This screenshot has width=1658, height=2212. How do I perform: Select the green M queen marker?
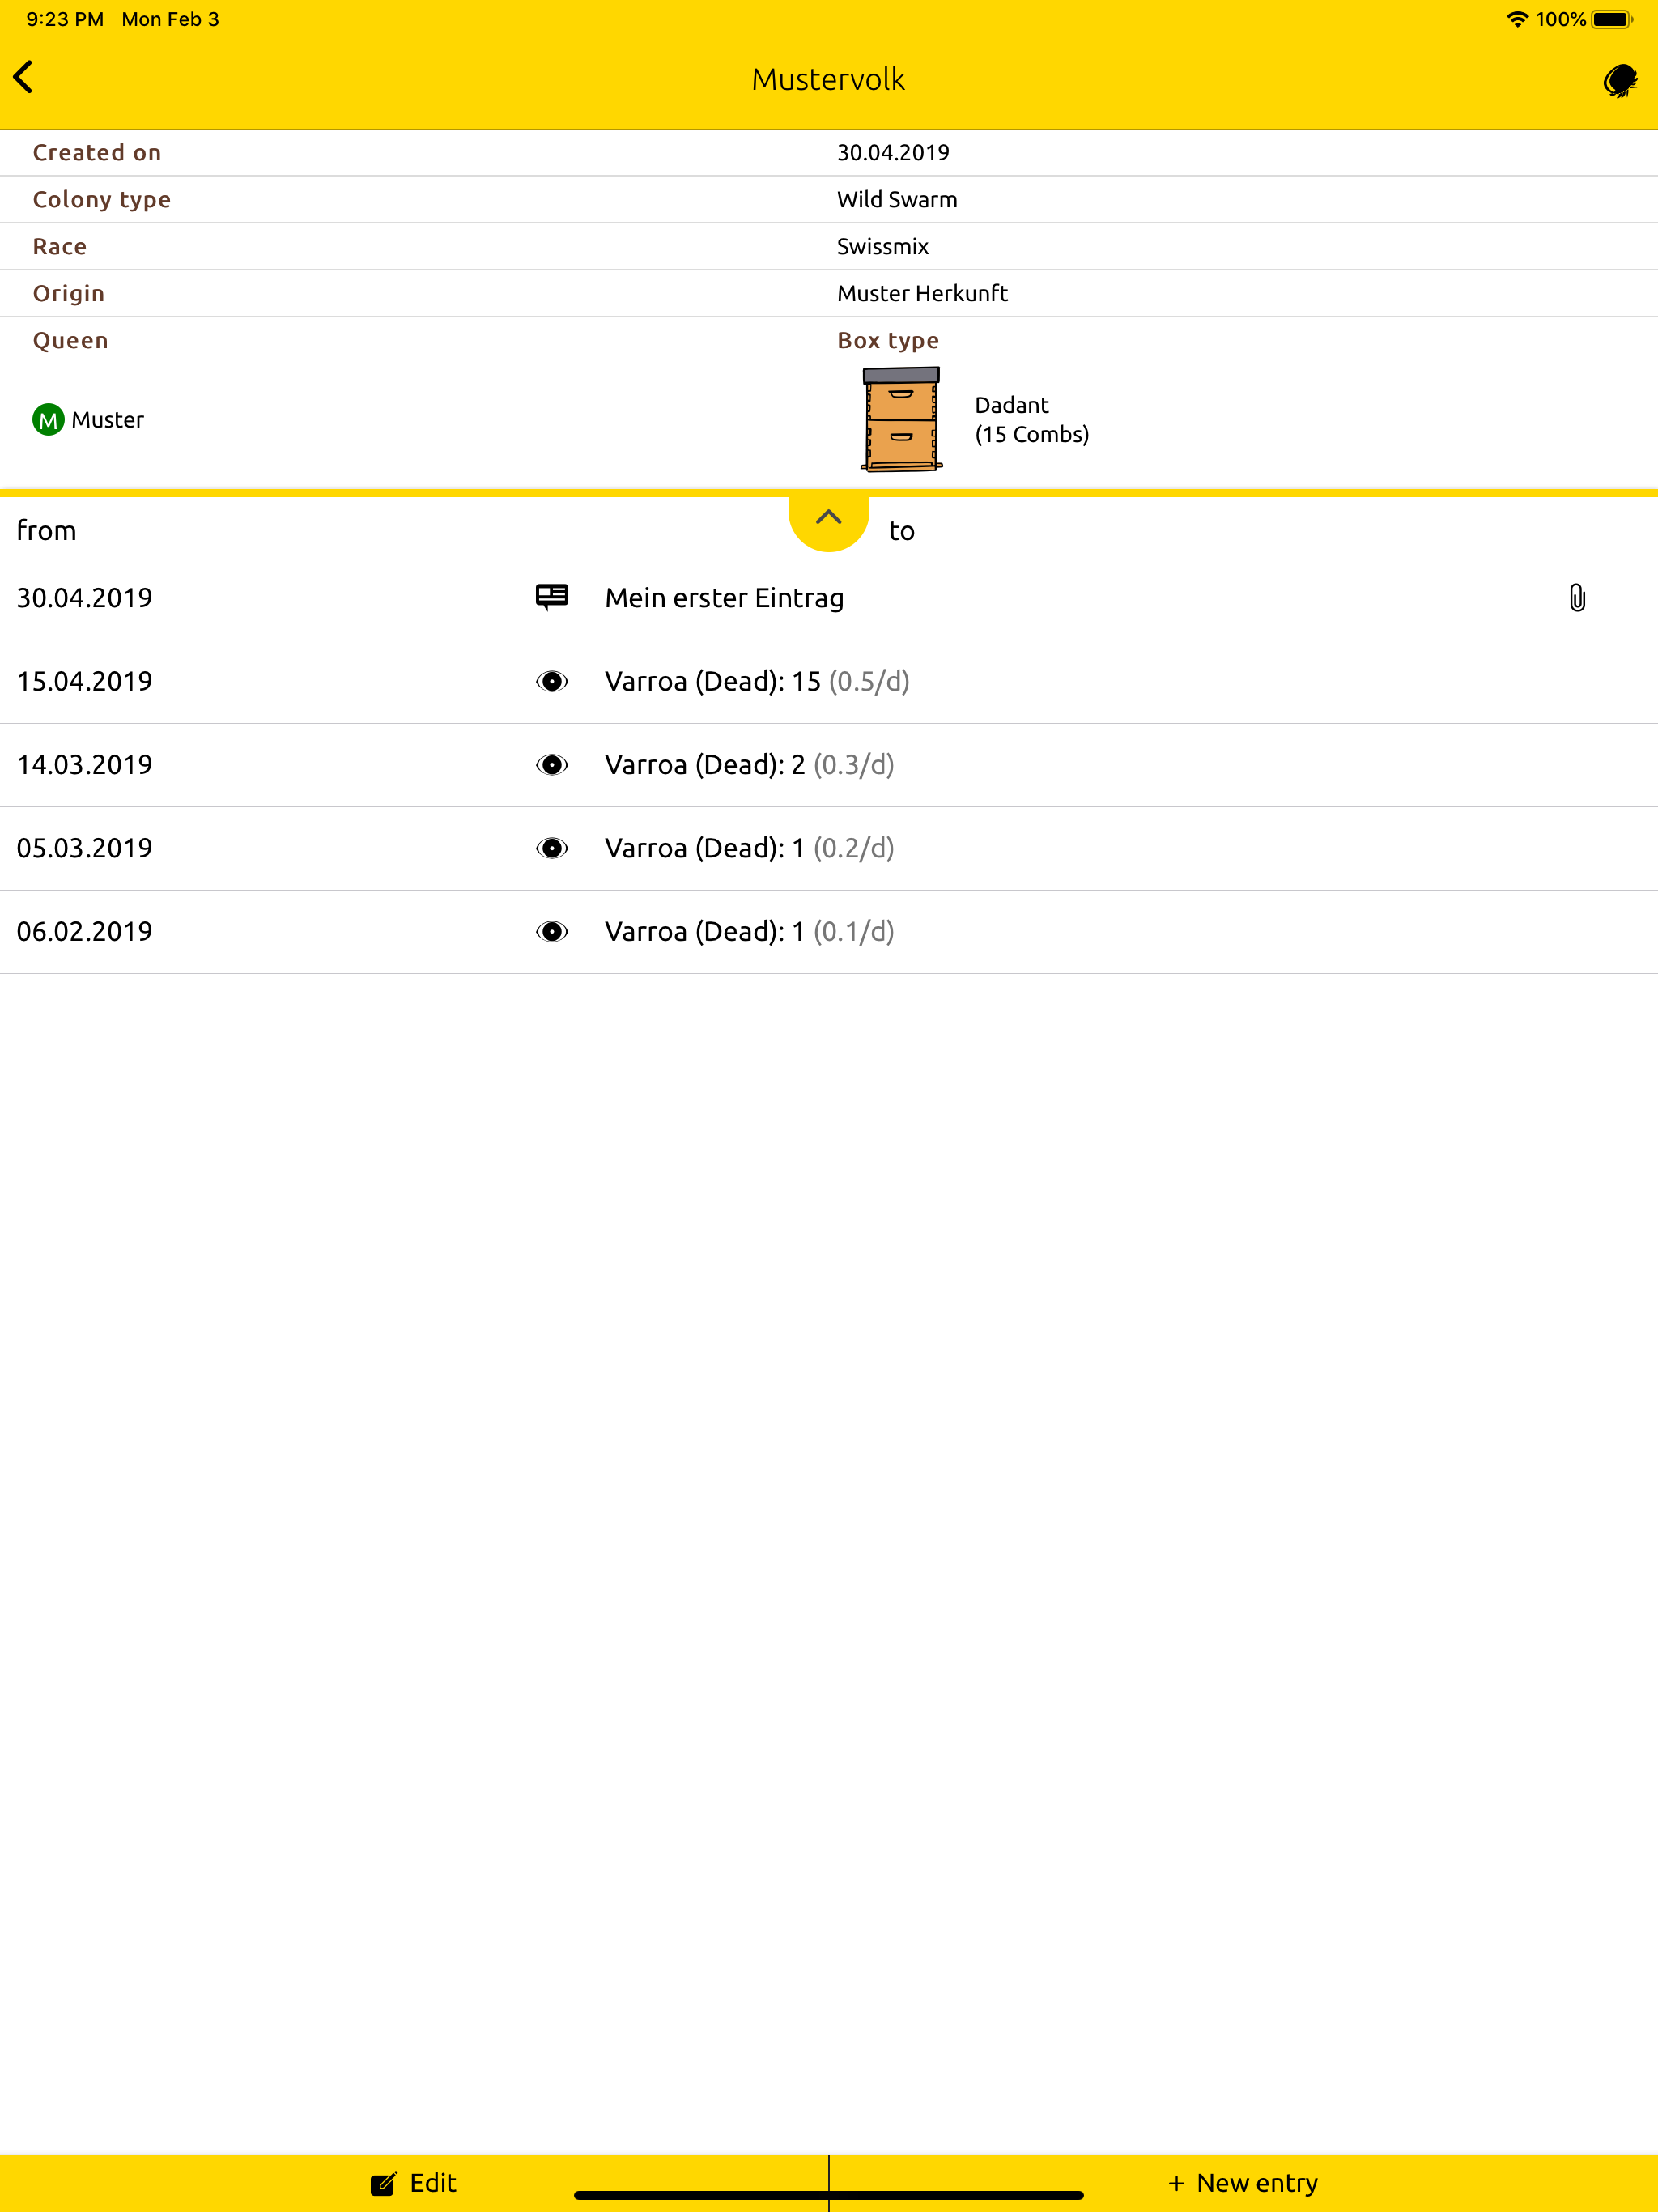48,420
